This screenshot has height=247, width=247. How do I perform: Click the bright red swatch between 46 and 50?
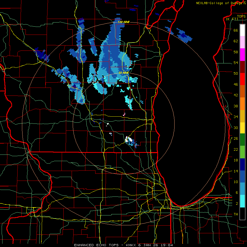[242, 79]
